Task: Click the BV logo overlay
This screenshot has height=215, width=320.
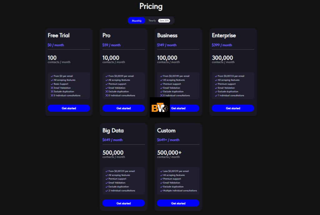Action: (x=160, y=107)
